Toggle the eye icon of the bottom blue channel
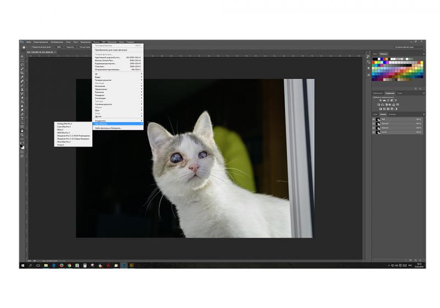Screen dimensions: 440x308 pos(374,132)
